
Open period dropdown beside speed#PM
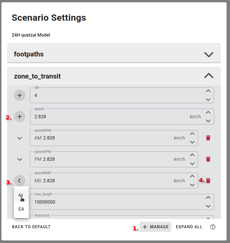[x=20, y=159]
